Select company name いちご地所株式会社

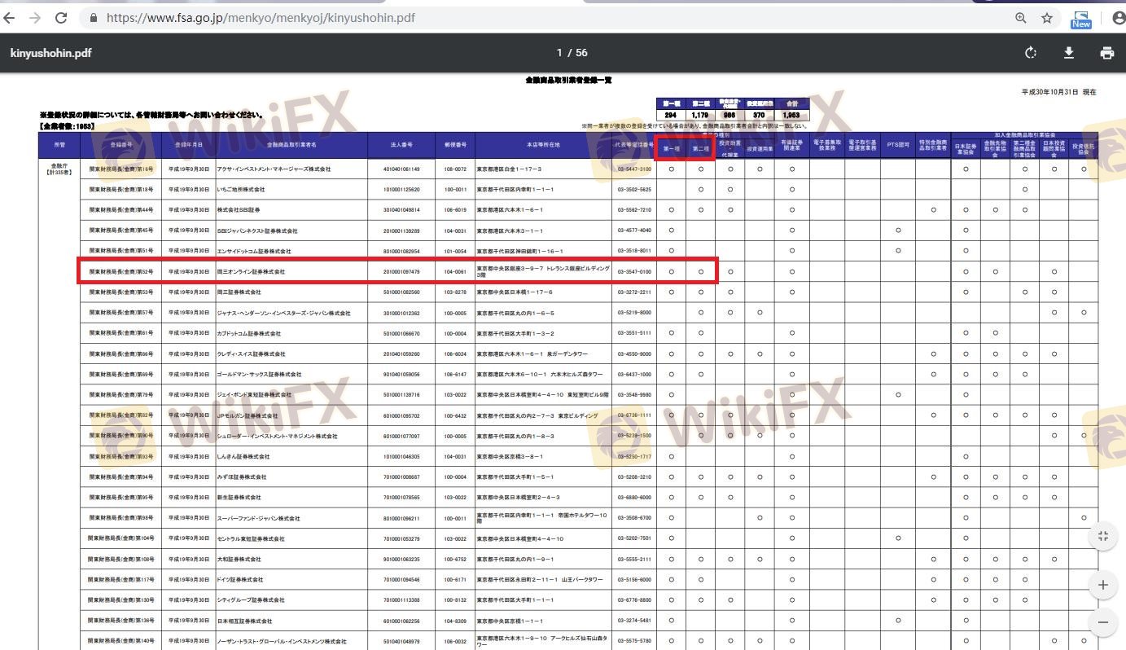[x=241, y=190]
